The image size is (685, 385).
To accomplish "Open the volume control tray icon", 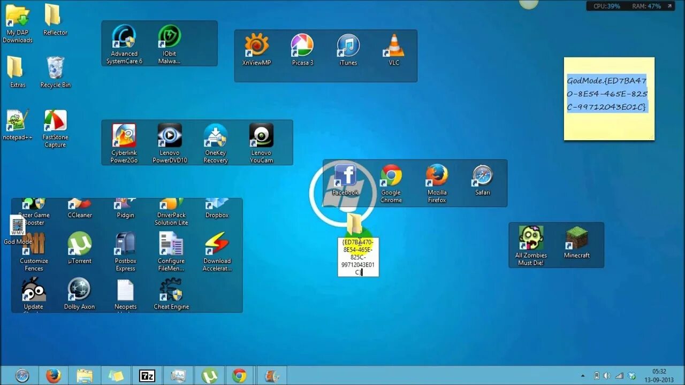I will (x=607, y=376).
